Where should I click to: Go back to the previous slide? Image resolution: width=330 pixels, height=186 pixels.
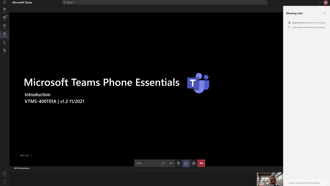[x=17, y=155]
